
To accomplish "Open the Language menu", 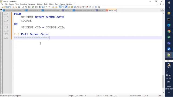I will click(32, 4).
